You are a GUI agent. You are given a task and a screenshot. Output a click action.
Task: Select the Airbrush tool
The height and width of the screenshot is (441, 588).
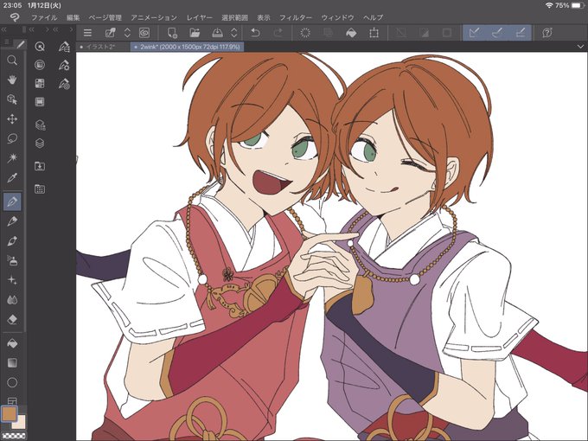pyautogui.click(x=12, y=260)
